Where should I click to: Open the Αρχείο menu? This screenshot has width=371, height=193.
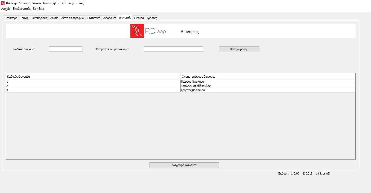tap(6, 9)
